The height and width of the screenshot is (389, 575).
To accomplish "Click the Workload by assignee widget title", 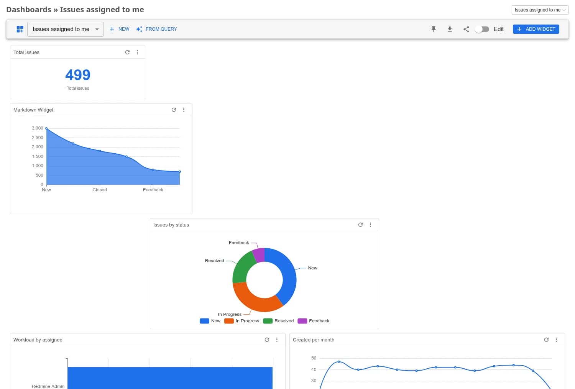I will point(38,340).
